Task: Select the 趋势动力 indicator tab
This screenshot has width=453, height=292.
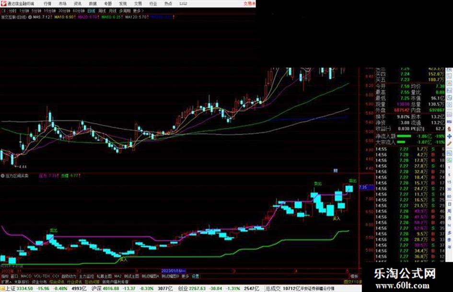Action: tap(69, 276)
